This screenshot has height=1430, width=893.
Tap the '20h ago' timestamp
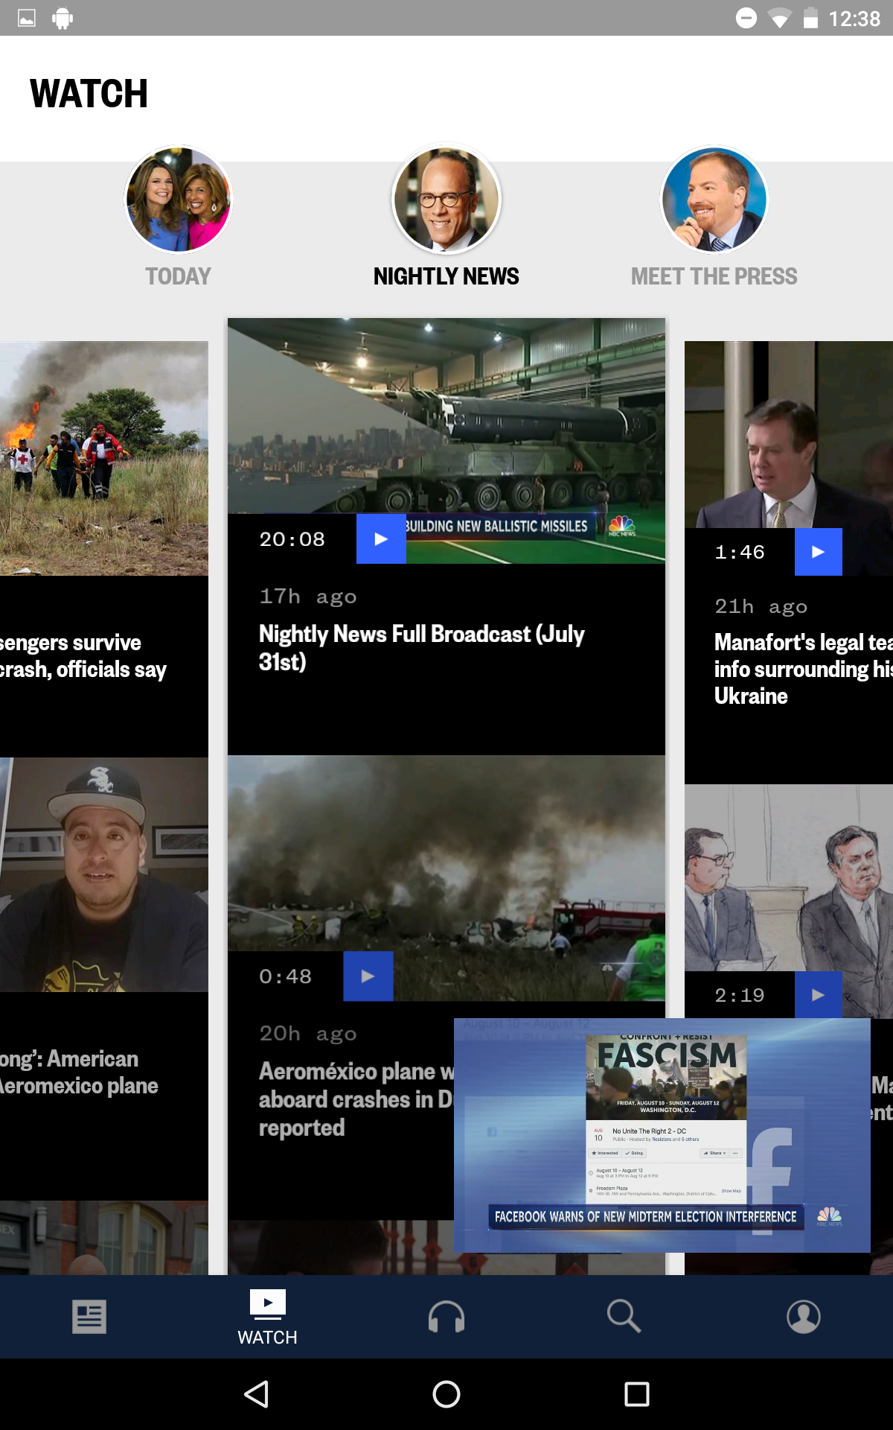[307, 1033]
